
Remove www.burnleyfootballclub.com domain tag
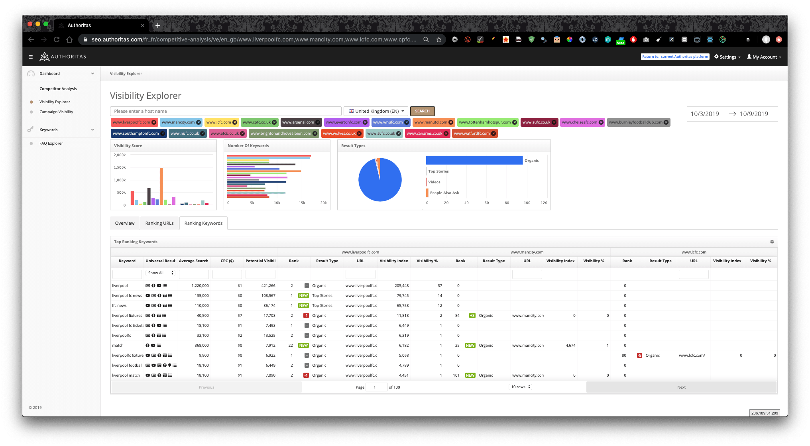pyautogui.click(x=666, y=122)
